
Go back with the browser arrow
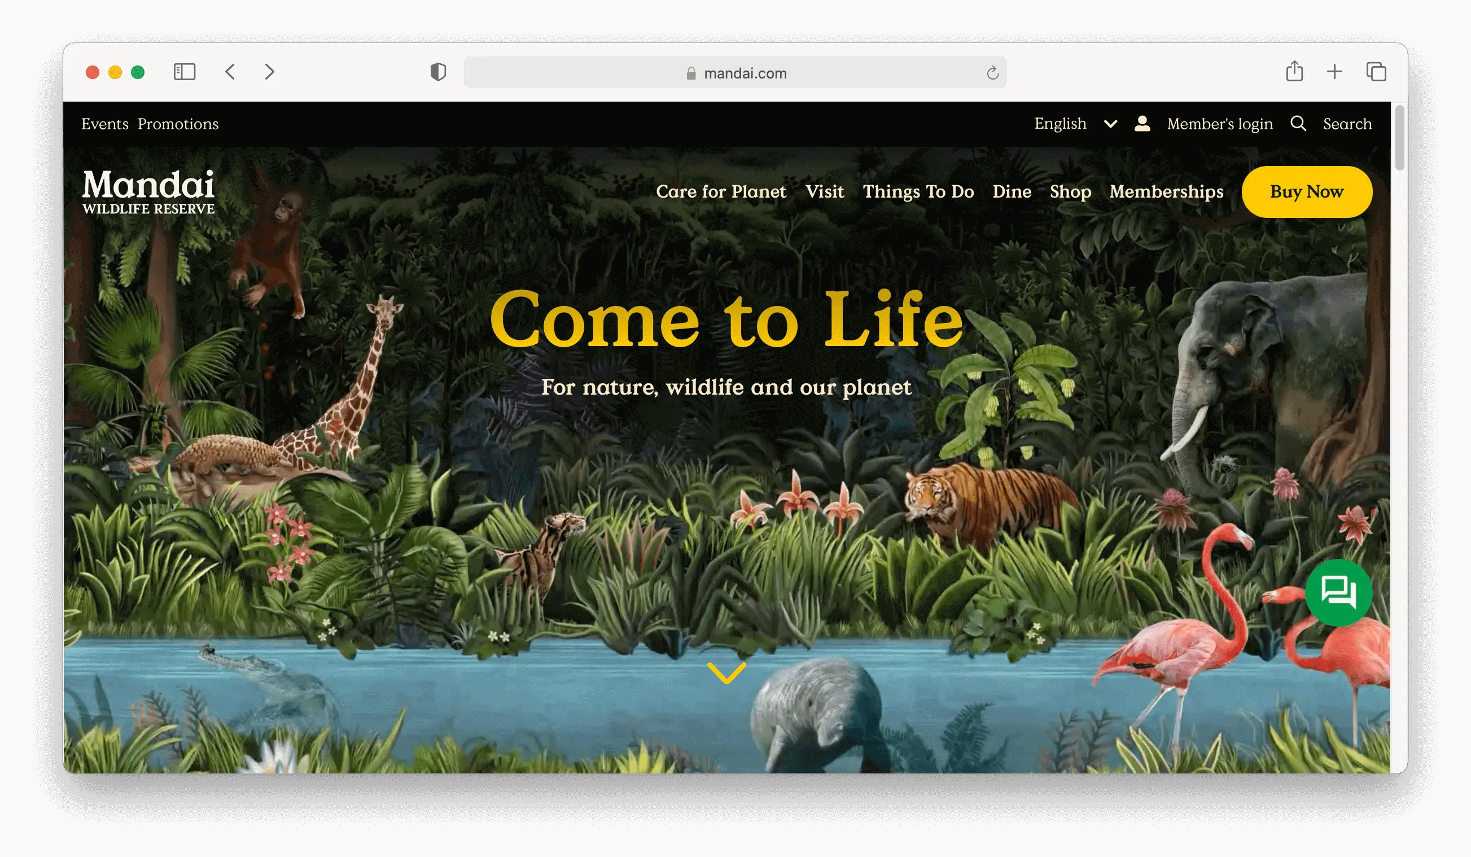click(x=230, y=72)
